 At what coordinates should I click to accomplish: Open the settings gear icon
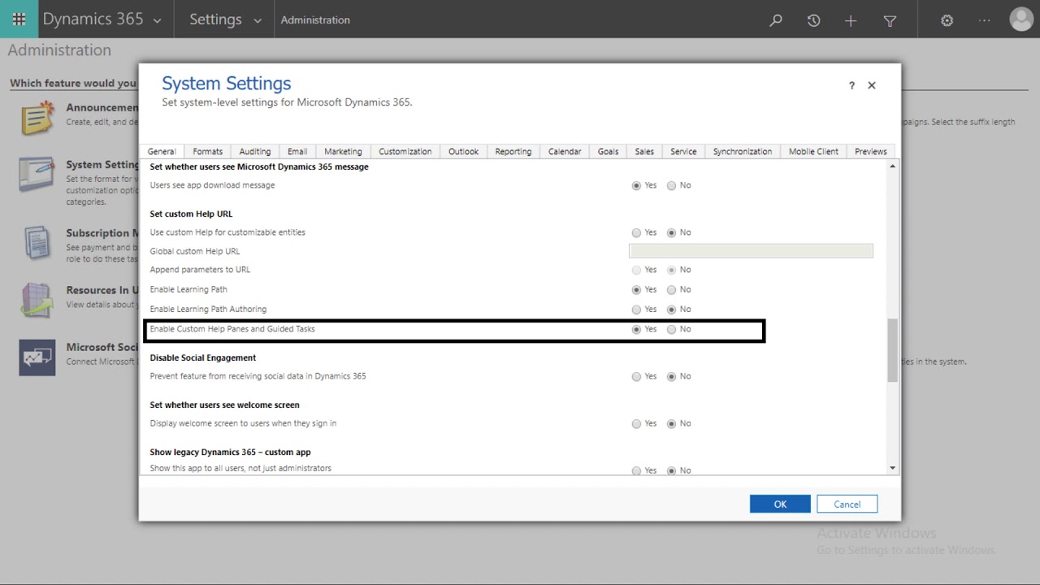[x=947, y=20]
